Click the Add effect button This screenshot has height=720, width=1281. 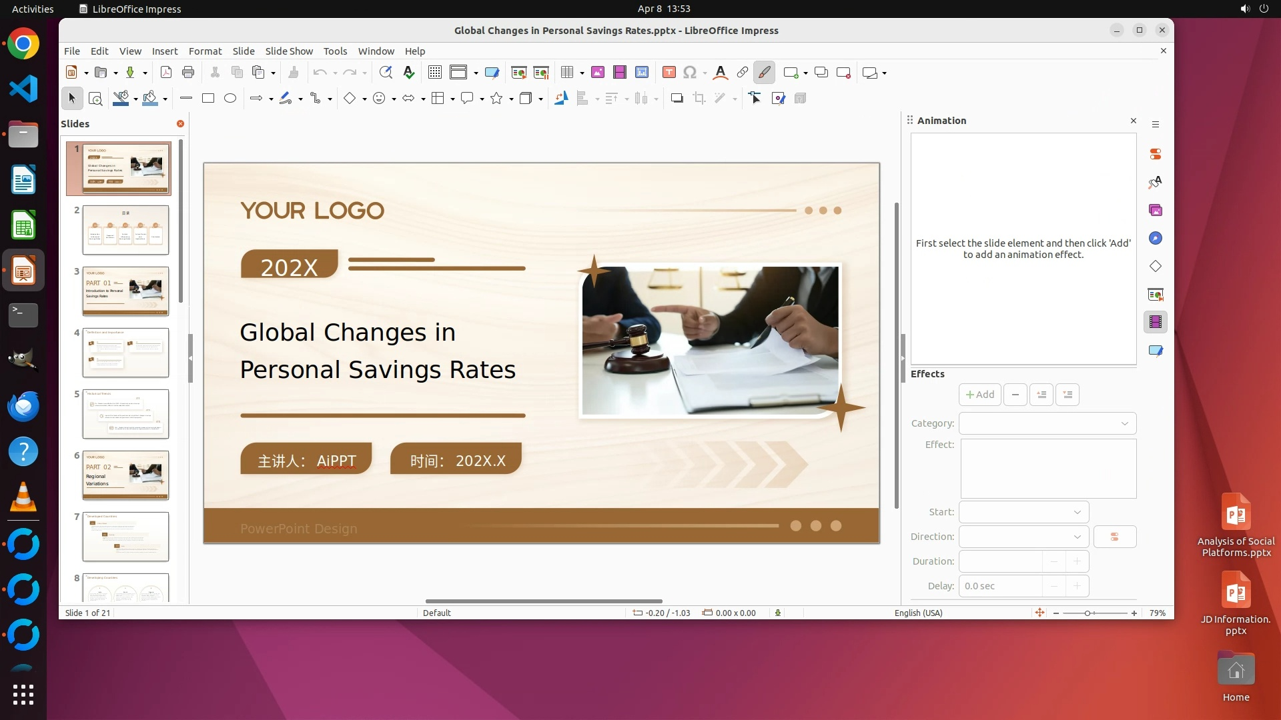[979, 395]
